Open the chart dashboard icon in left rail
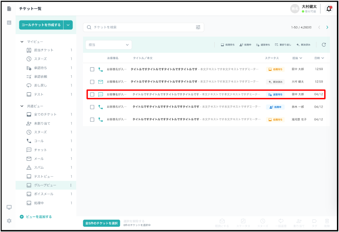Image resolution: width=339 pixels, height=232 pixels. [9, 23]
